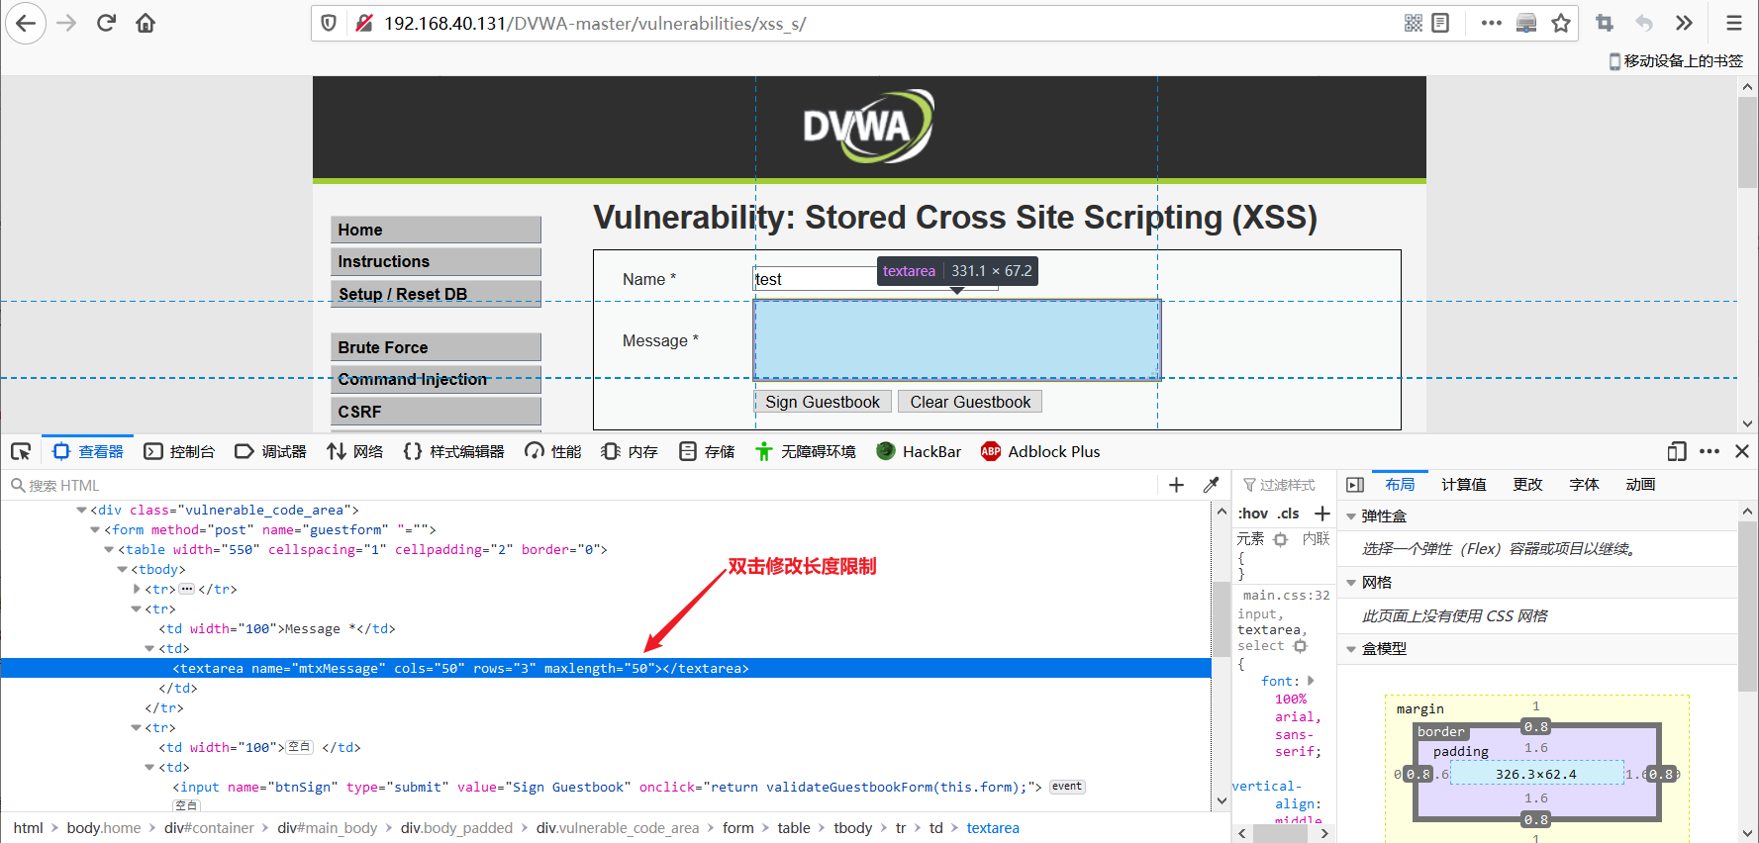Open page actions three-dot menu
The height and width of the screenshot is (843, 1759).
(x=1491, y=23)
